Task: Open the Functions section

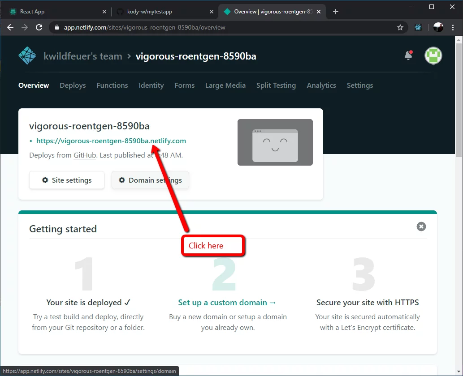Action: 112,85
